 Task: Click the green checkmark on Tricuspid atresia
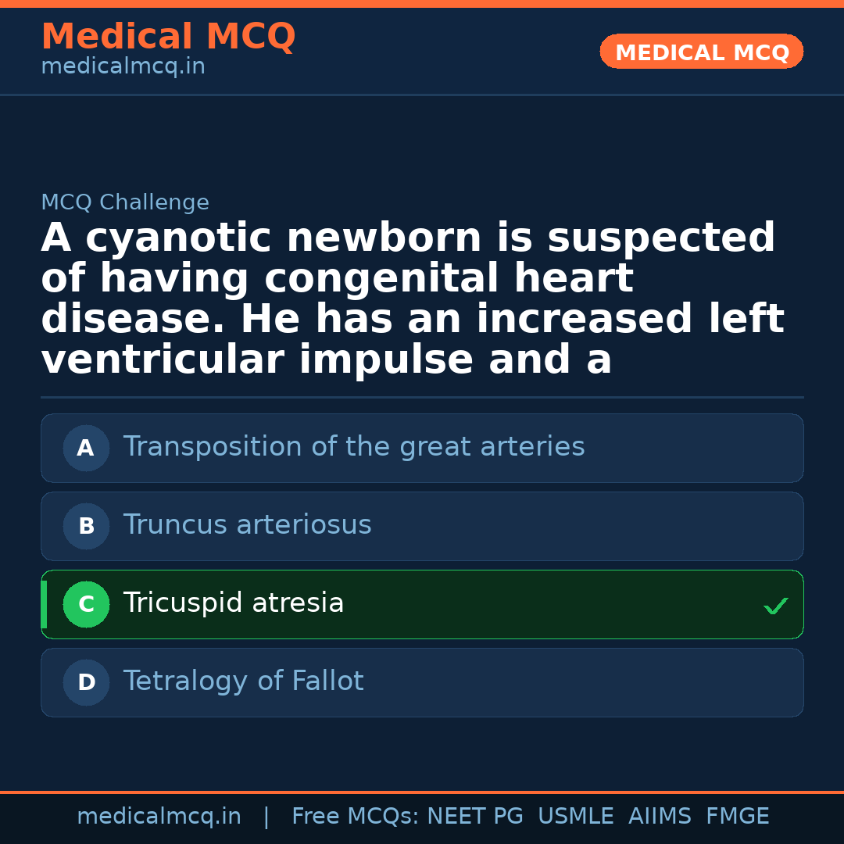point(775,606)
